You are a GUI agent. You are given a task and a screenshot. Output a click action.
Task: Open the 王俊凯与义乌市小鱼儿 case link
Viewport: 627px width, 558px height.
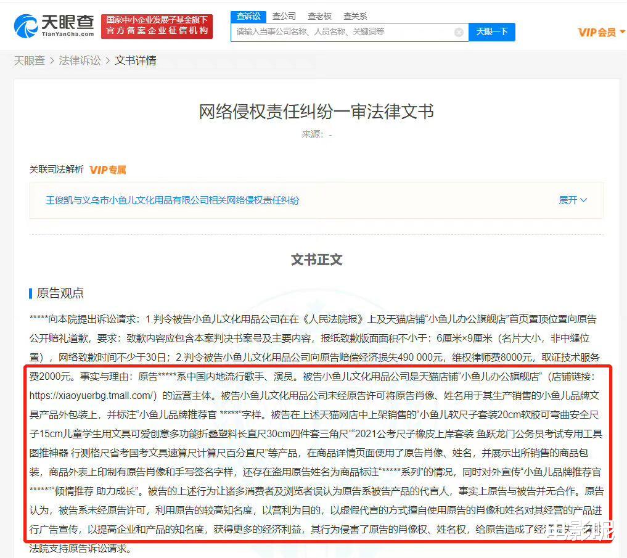(173, 200)
